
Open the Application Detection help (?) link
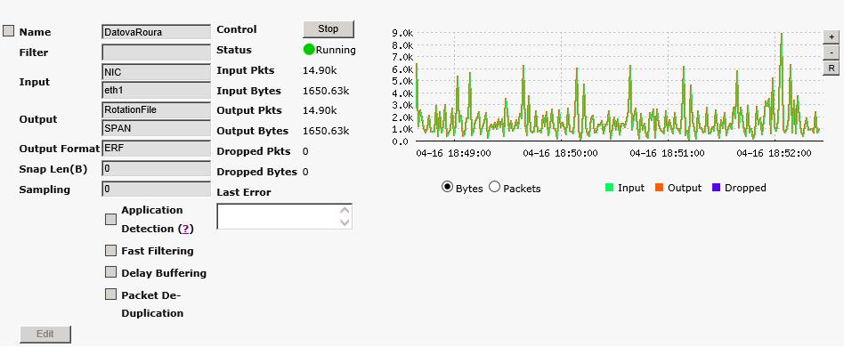click(186, 229)
